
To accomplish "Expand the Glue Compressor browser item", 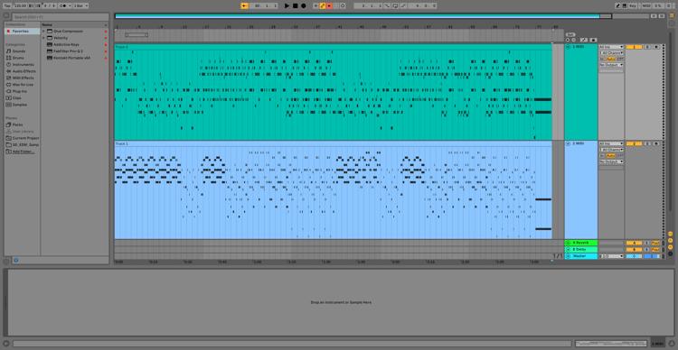I will 43,31.
